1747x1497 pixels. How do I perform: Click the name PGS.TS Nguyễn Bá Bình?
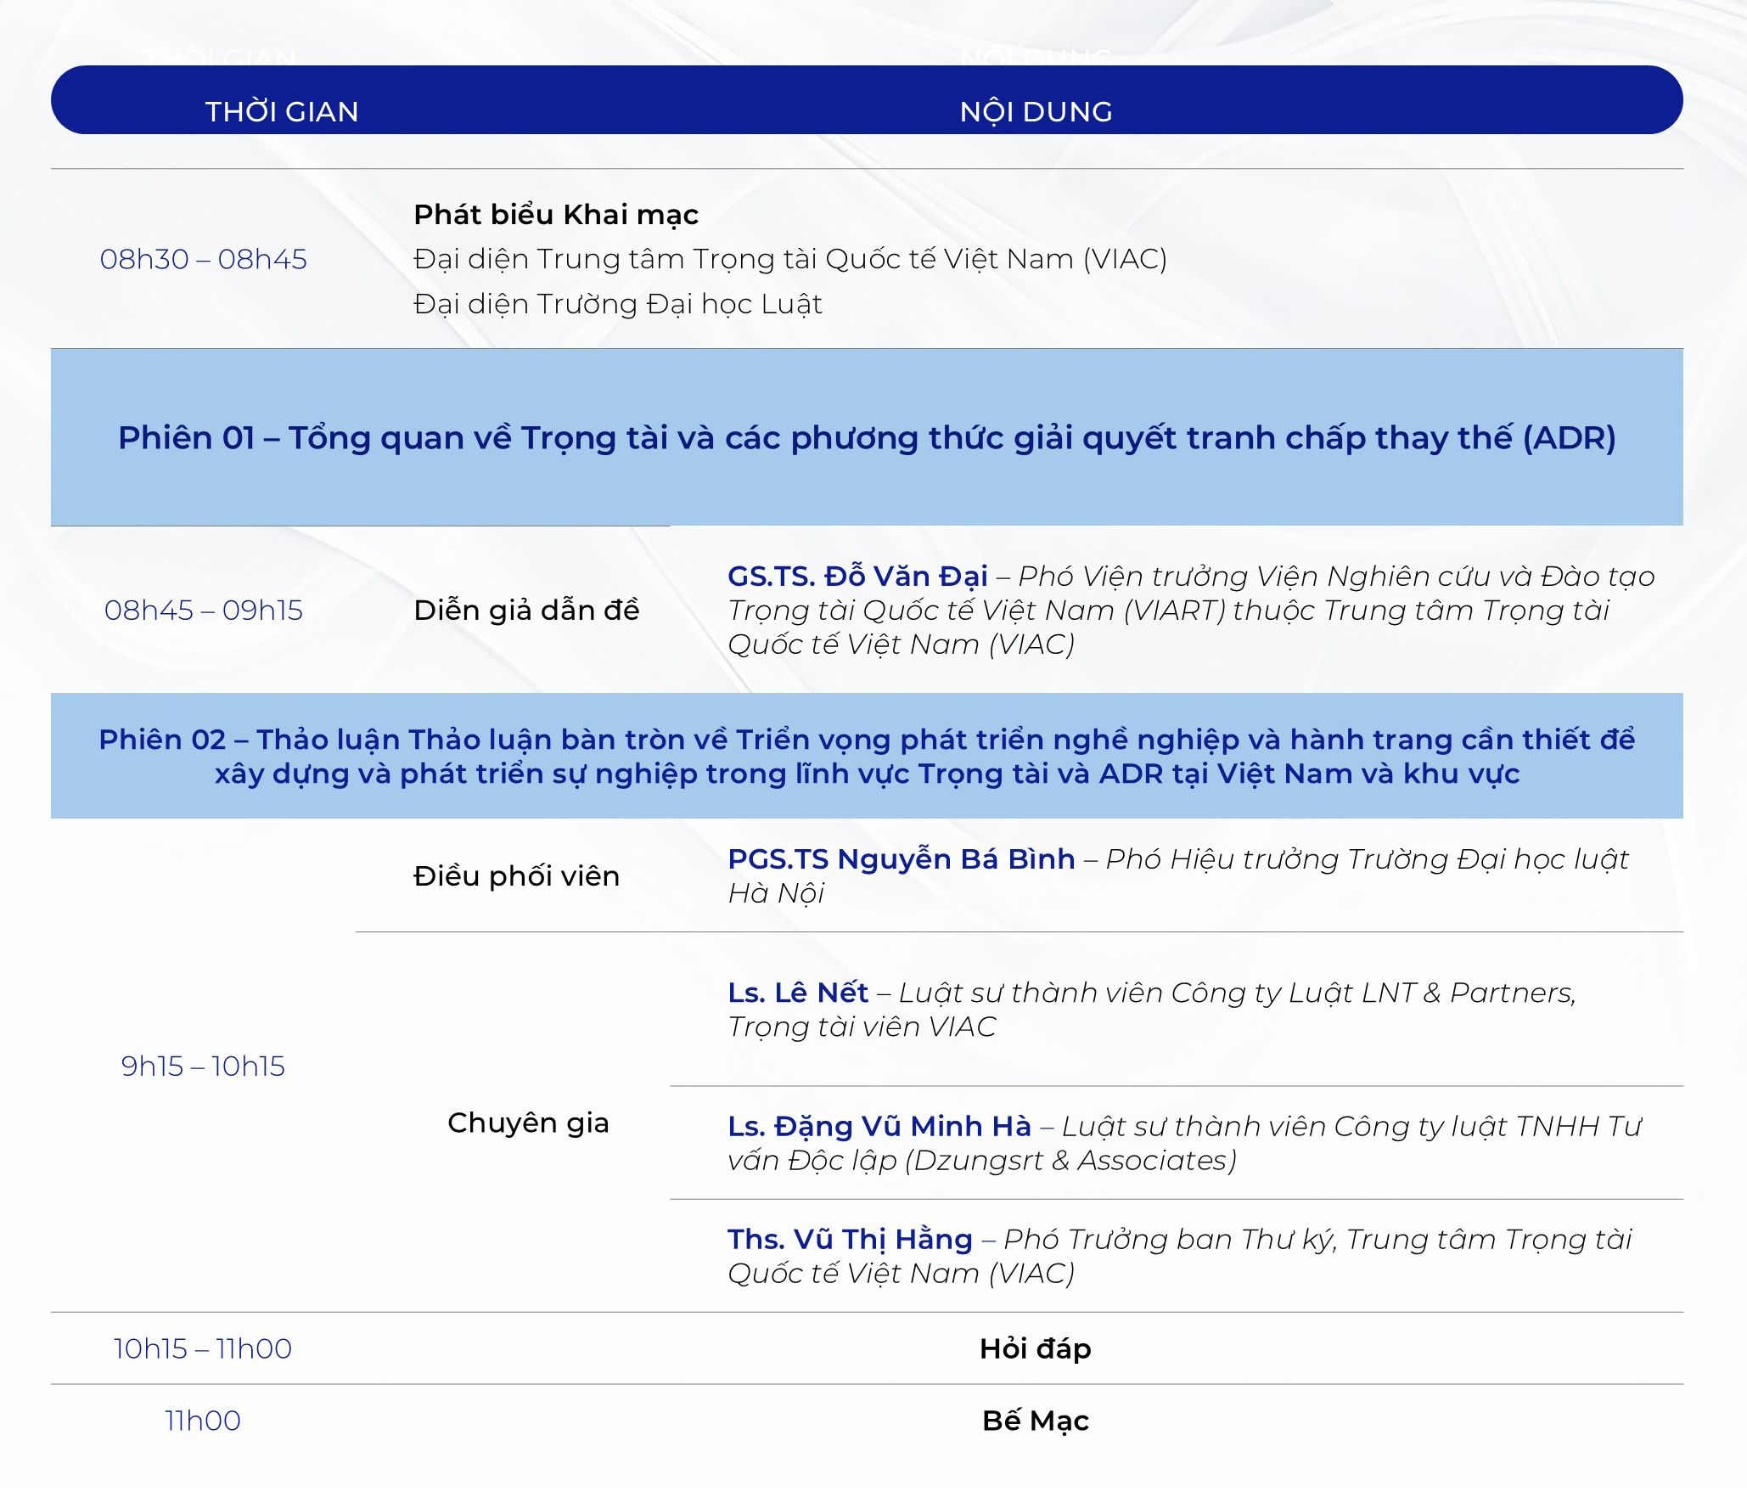pos(902,858)
